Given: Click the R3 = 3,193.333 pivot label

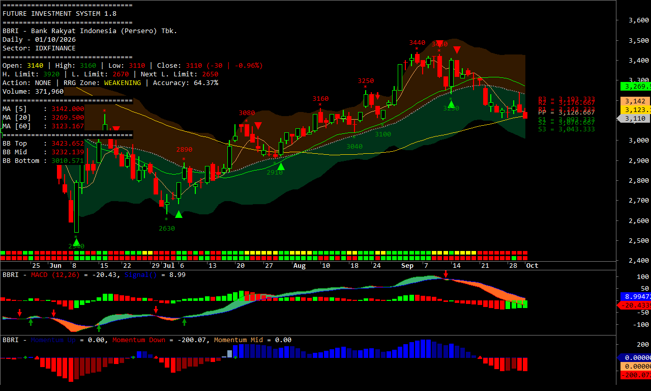Looking at the screenshot, I should pos(567,99).
